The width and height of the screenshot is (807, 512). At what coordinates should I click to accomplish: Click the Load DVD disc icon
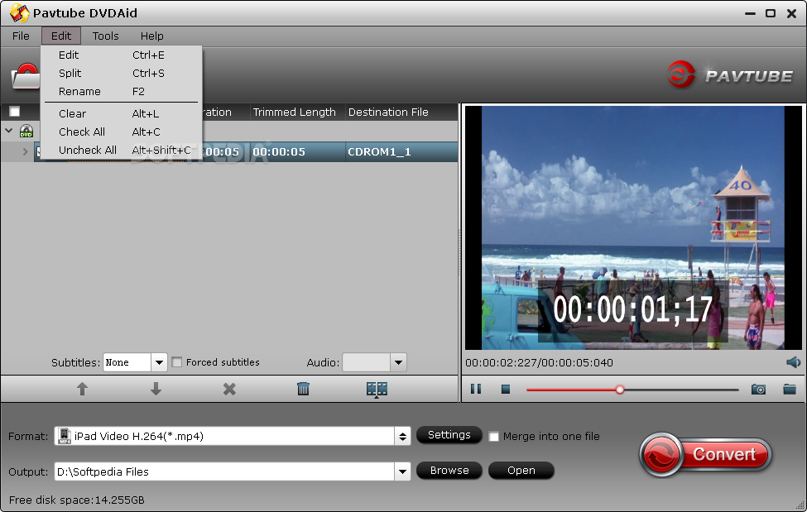26,76
